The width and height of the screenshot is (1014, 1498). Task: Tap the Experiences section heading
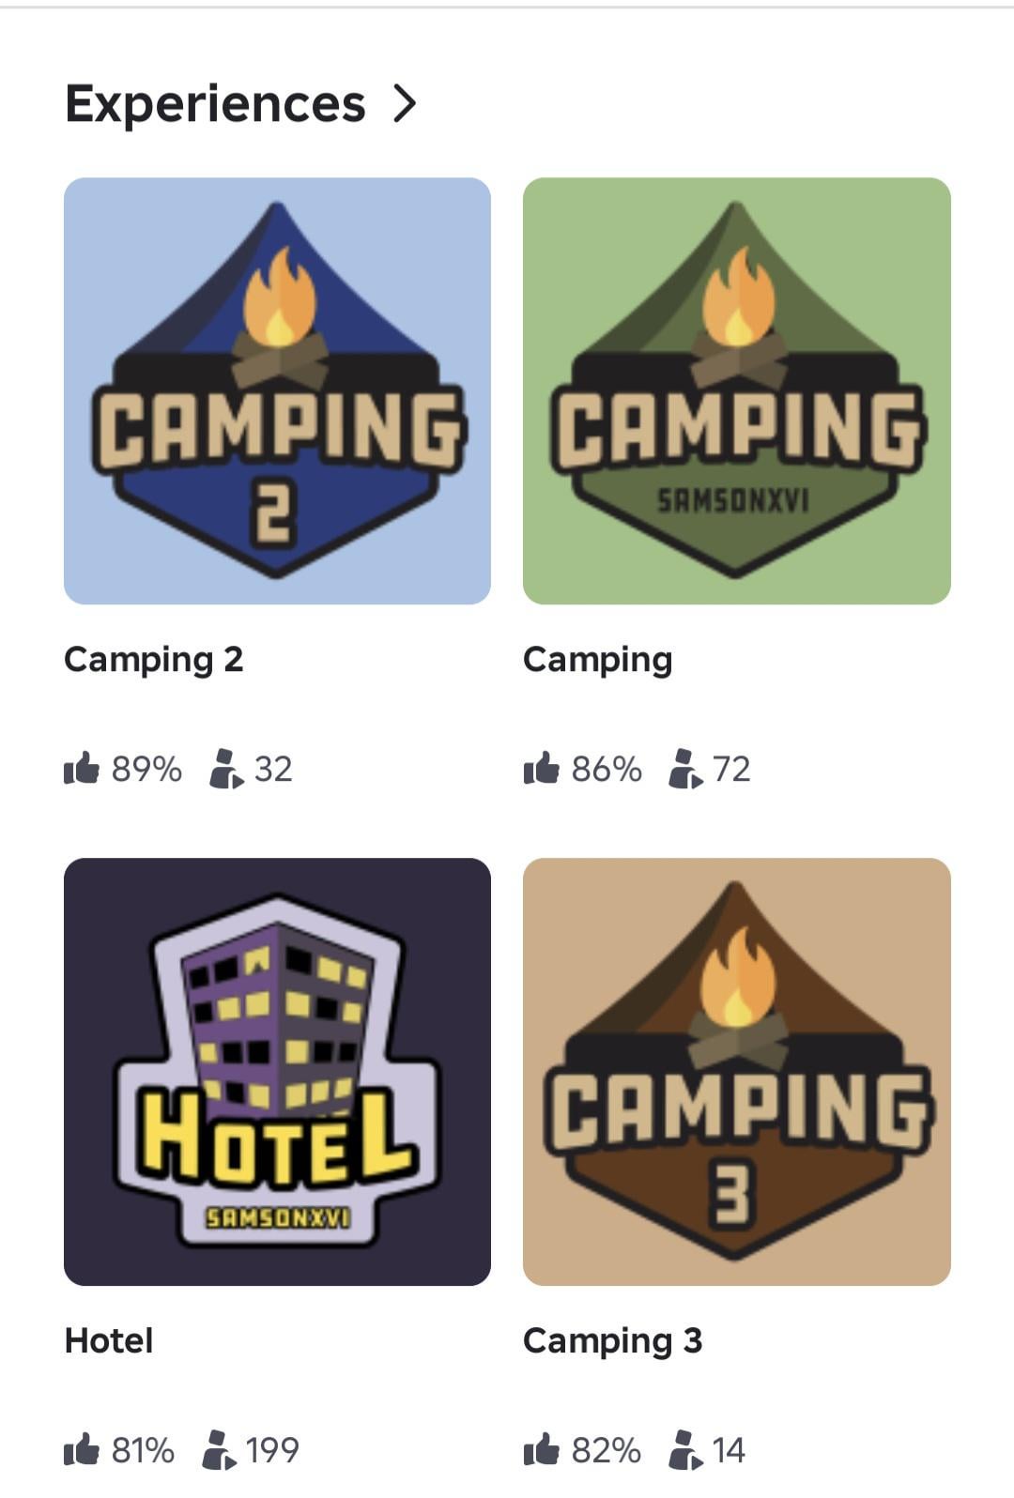pos(215,104)
